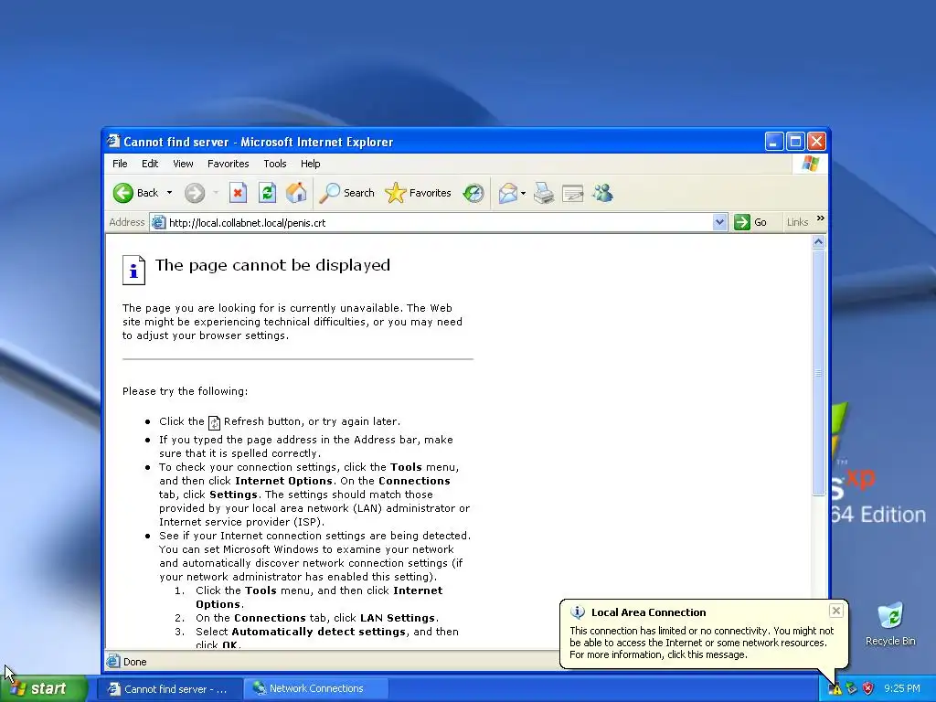Click the balloon's info icon
936x702 pixels.
click(x=578, y=612)
